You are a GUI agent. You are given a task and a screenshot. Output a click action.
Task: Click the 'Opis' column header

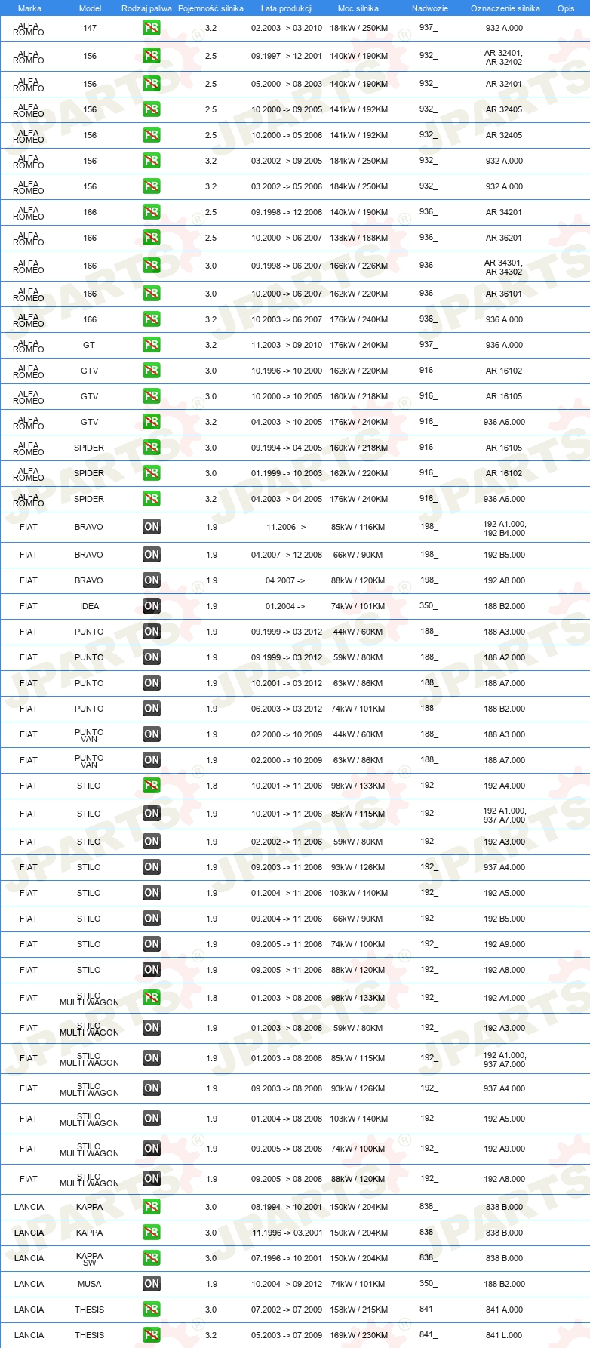click(566, 8)
